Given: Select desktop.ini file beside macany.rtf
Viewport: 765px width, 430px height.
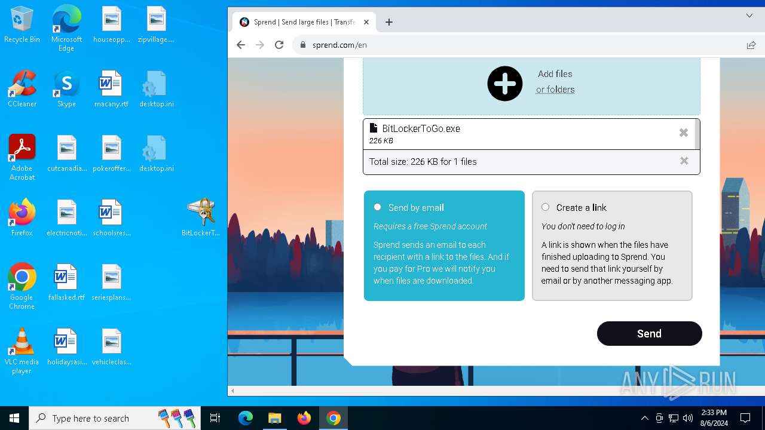Looking at the screenshot, I should [156, 88].
